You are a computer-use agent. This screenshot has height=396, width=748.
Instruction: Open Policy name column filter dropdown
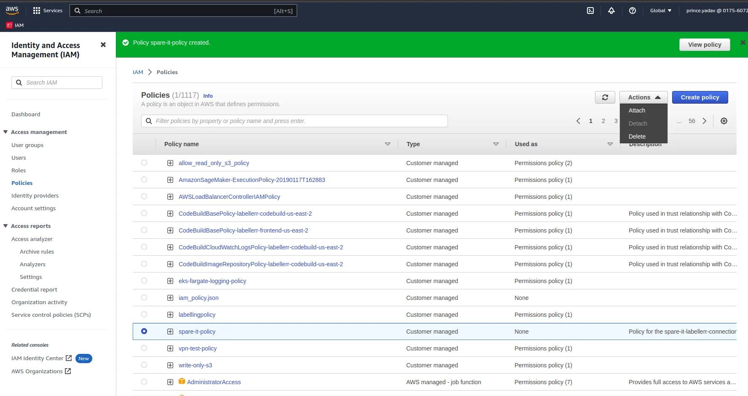coord(388,144)
